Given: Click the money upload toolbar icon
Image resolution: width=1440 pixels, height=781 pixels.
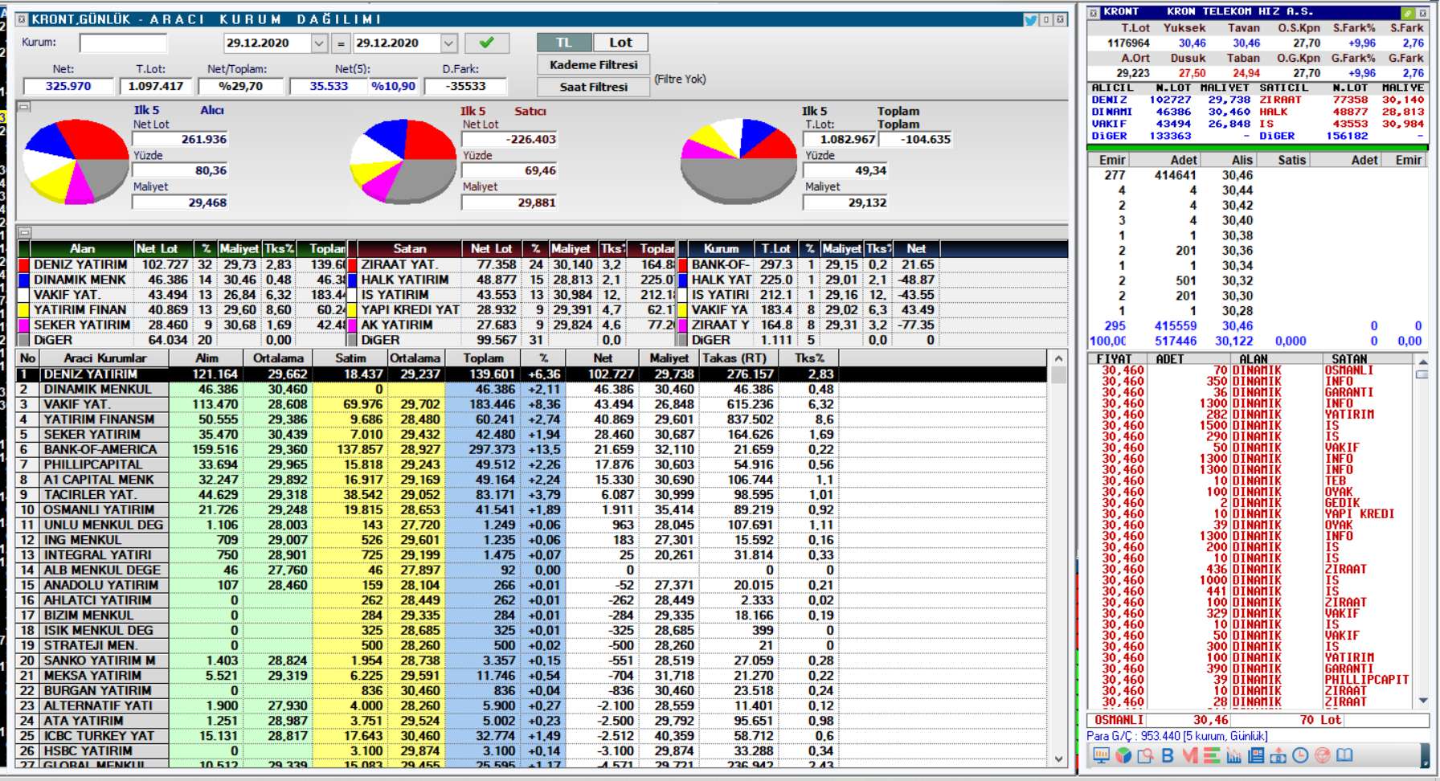Looking at the screenshot, I should point(1278,755).
